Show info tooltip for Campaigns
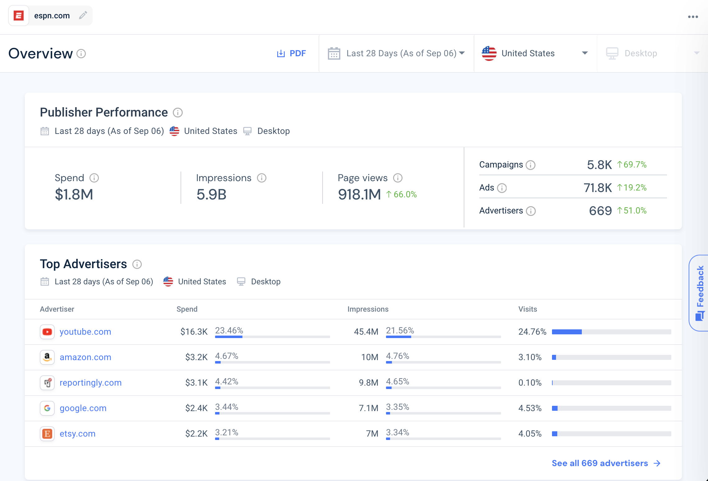This screenshot has width=708, height=481. 531,165
